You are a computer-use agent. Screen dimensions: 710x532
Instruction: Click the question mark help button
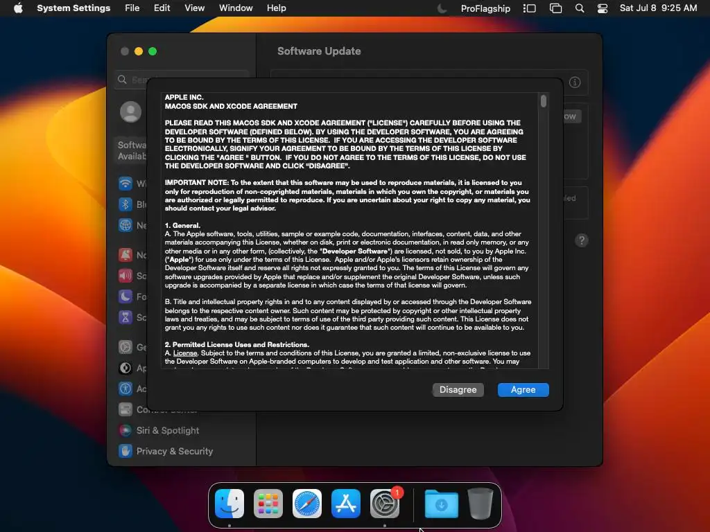coord(582,240)
